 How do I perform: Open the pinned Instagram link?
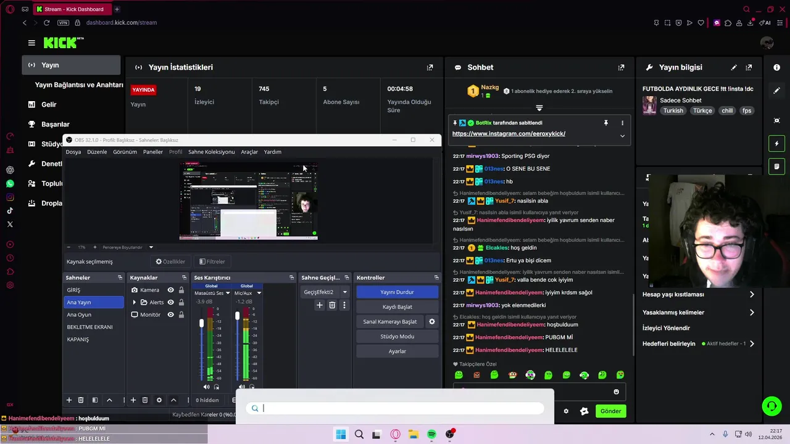[x=509, y=134]
